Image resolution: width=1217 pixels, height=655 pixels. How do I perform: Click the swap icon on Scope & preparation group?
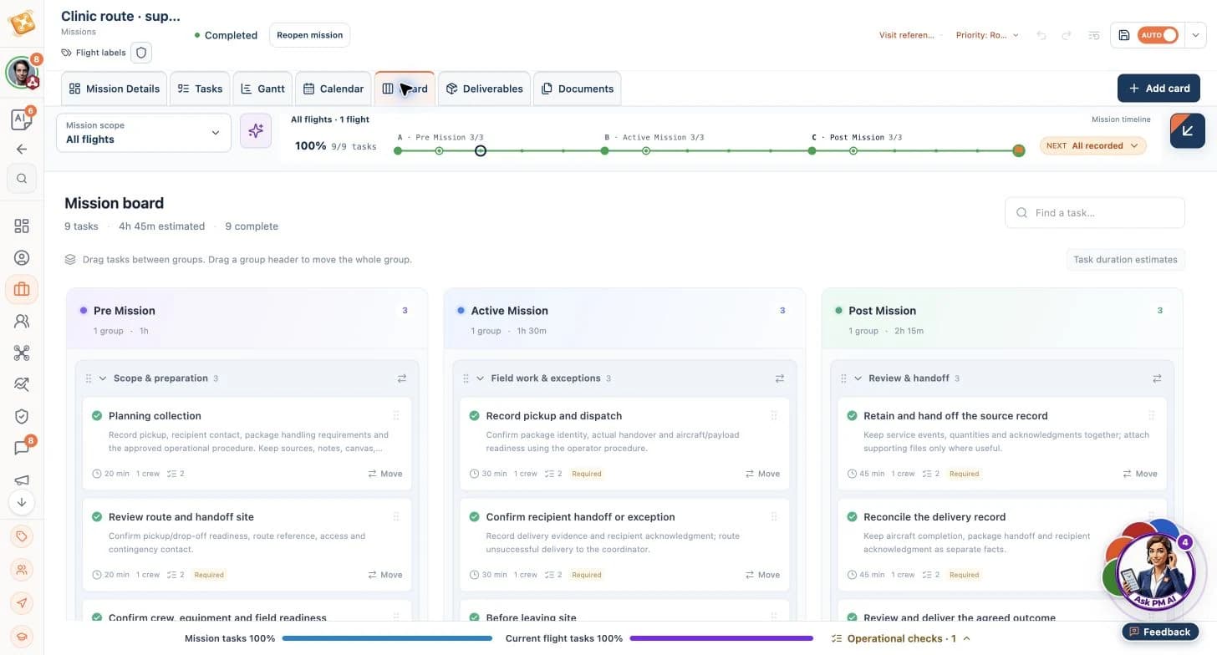402,378
